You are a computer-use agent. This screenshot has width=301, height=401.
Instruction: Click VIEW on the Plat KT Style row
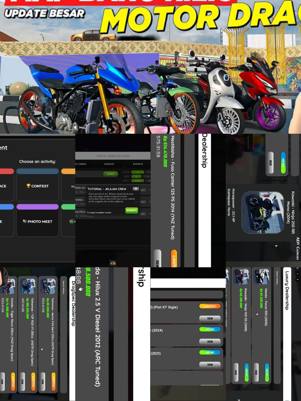point(210,318)
